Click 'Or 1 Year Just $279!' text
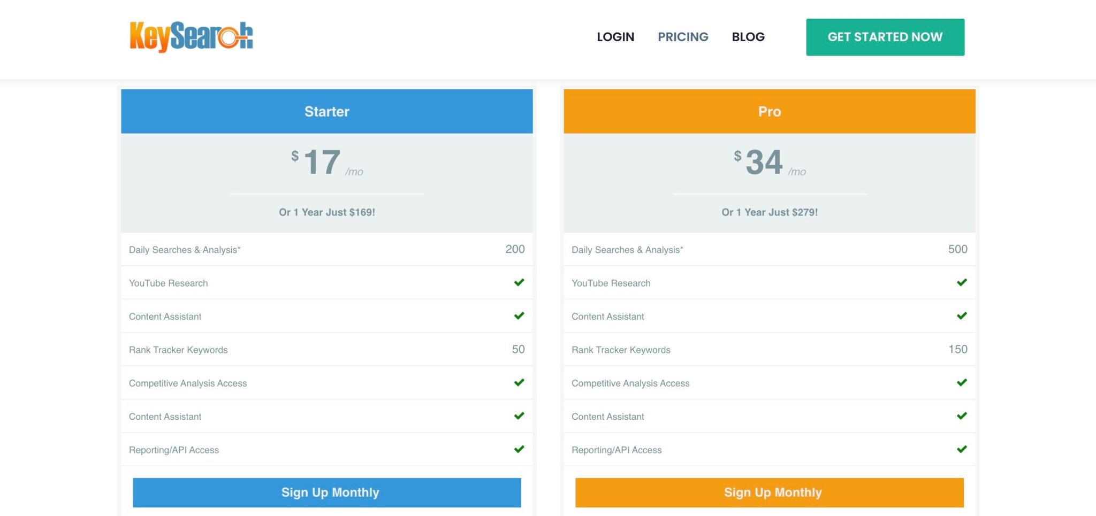This screenshot has height=516, width=1096. point(770,212)
